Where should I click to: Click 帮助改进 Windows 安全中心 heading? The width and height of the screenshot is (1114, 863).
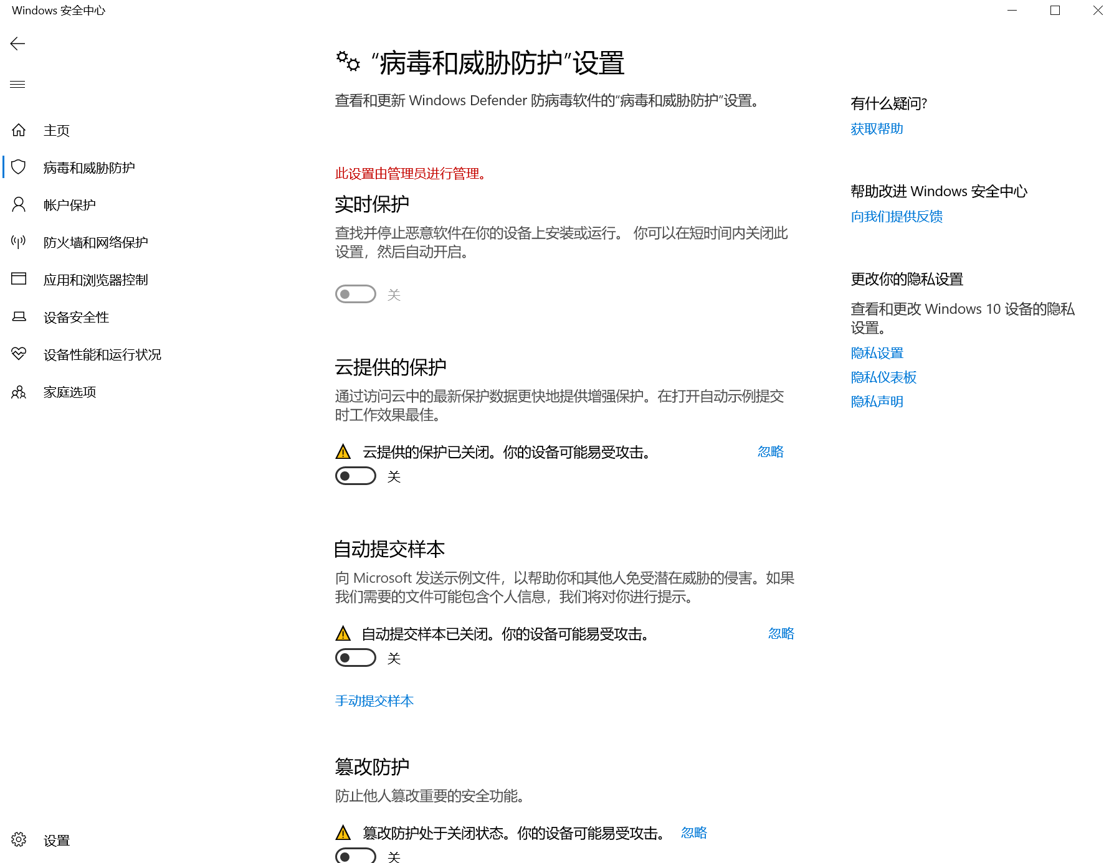[x=939, y=191]
